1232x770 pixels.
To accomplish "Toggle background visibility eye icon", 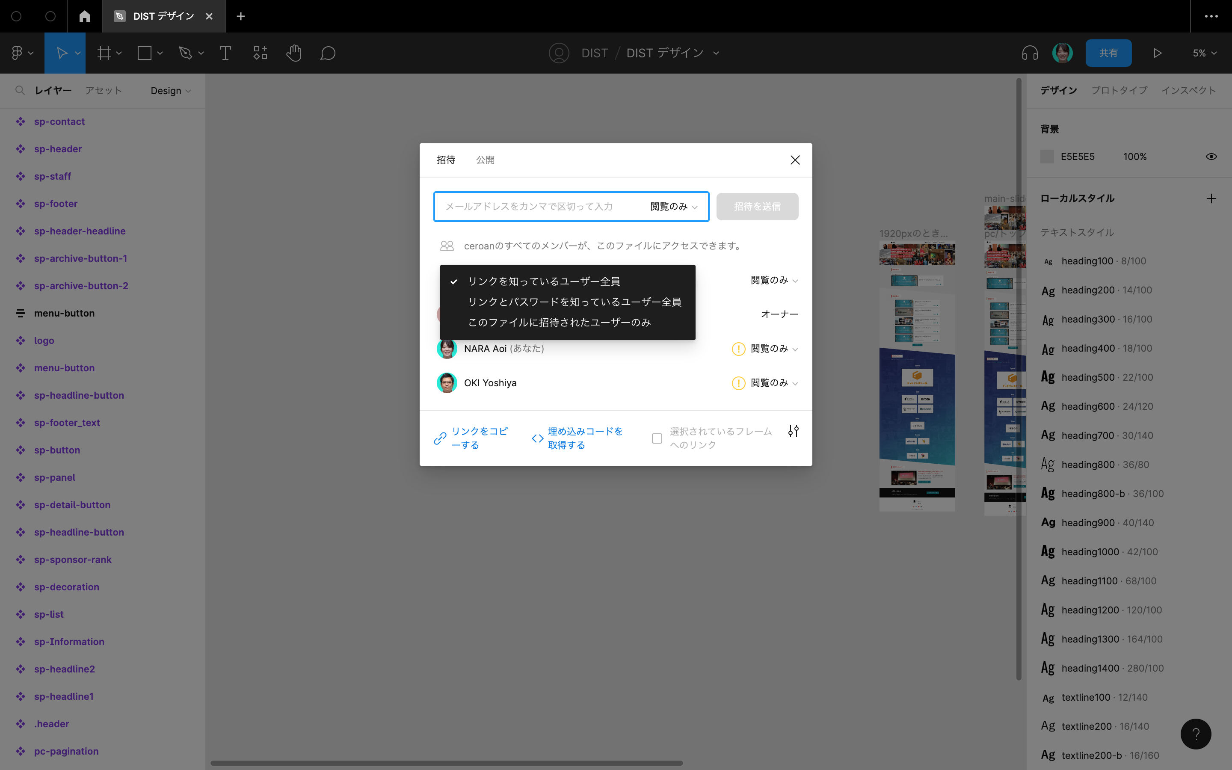I will 1211,156.
